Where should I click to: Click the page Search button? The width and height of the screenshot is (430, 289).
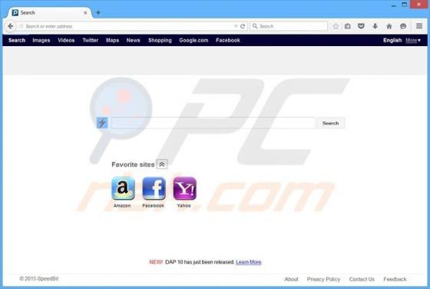[330, 123]
